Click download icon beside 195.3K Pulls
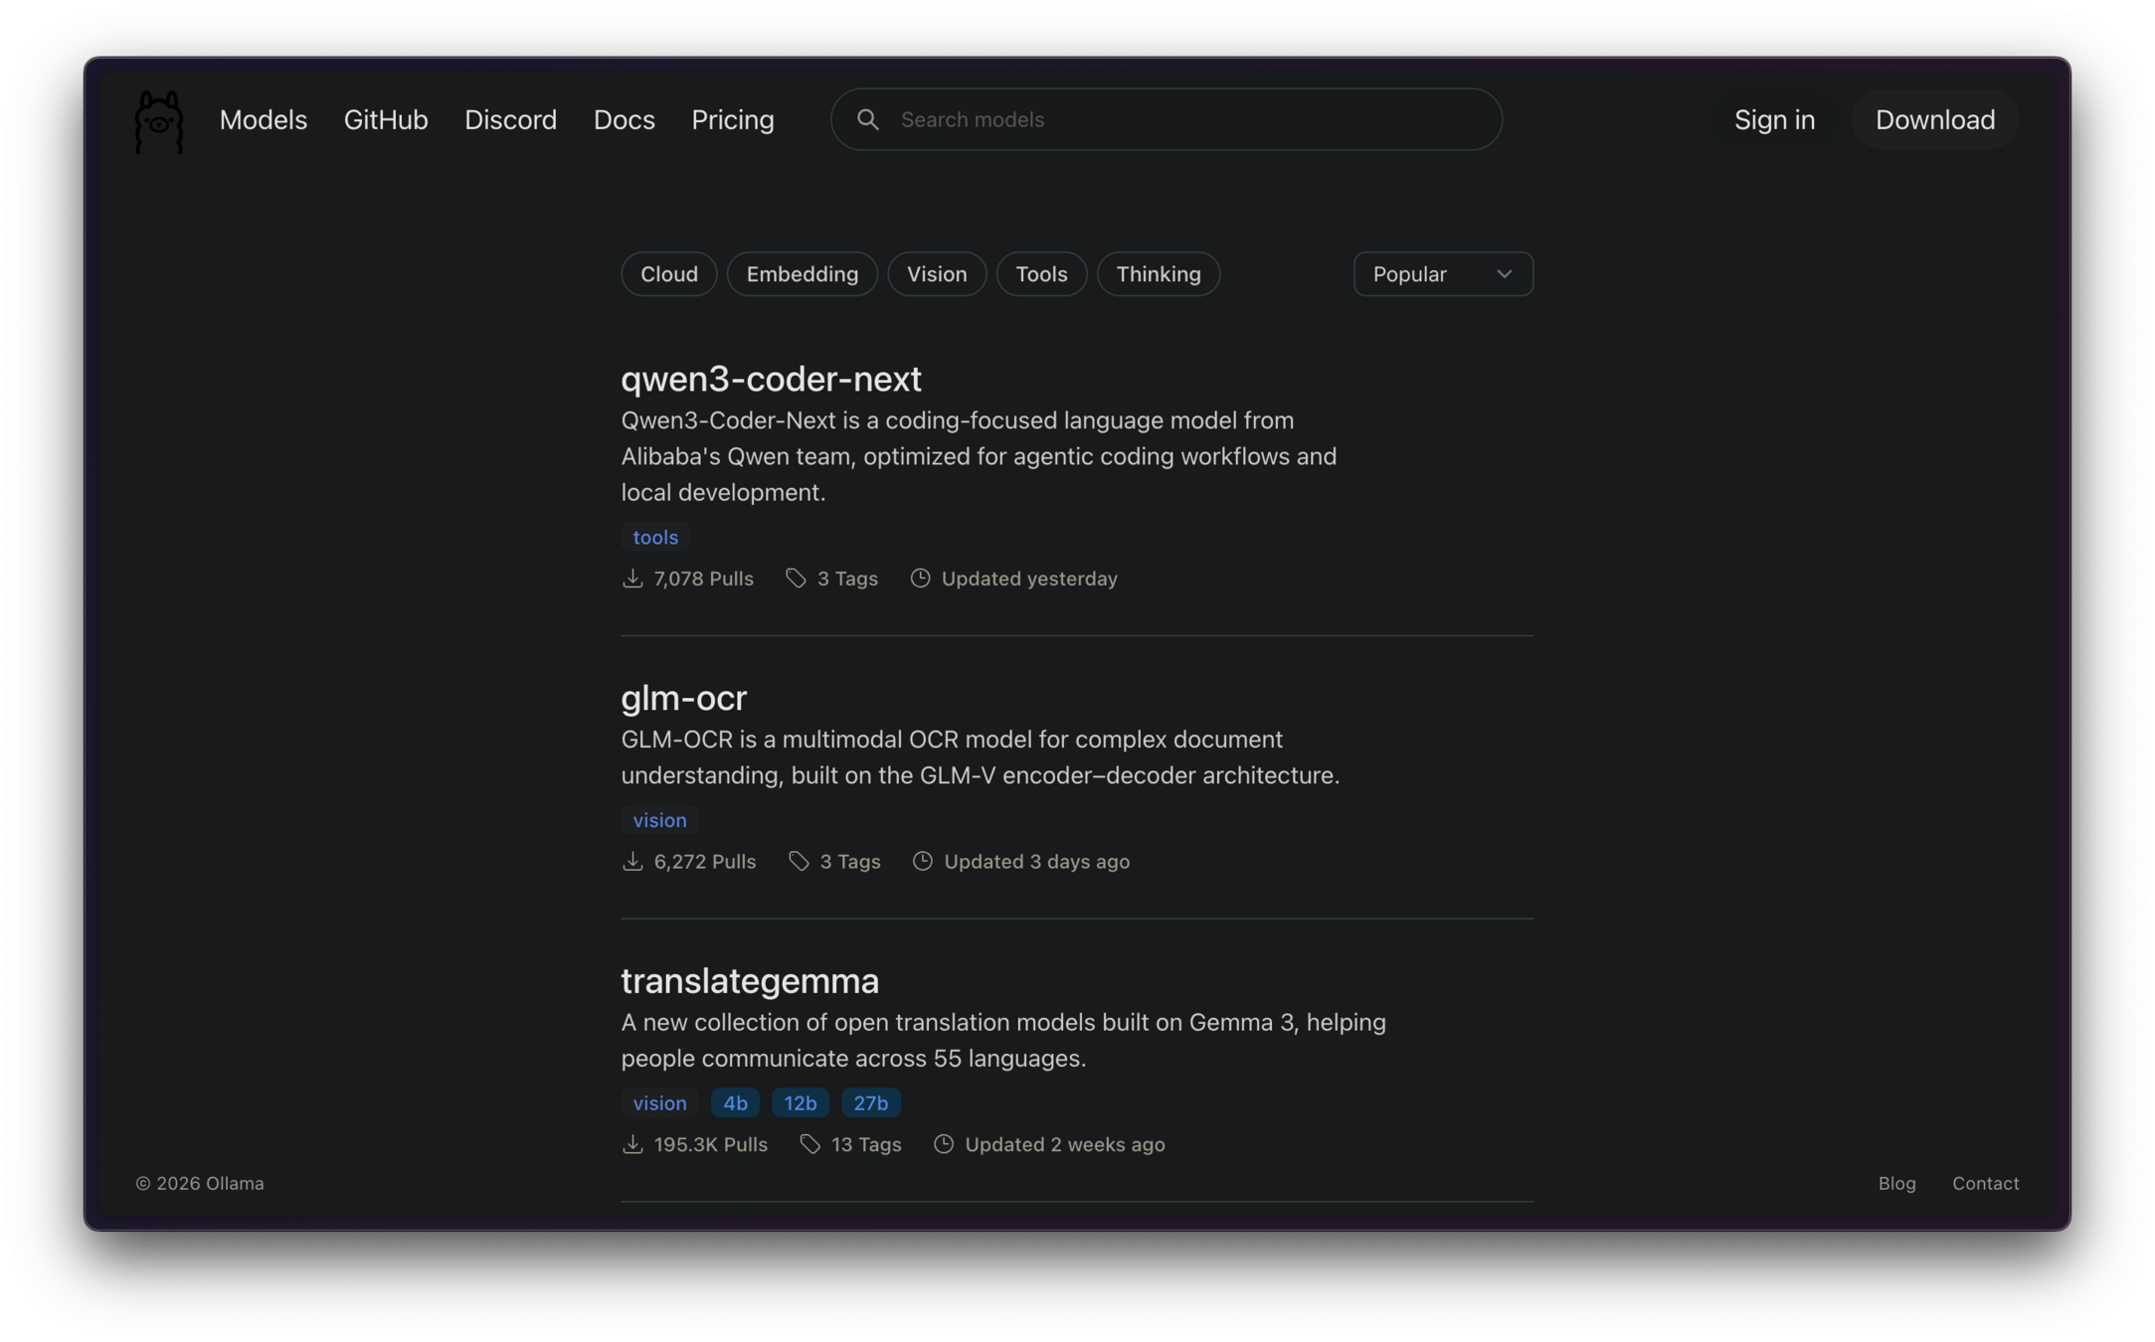The image size is (2155, 1342). pos(632,1144)
